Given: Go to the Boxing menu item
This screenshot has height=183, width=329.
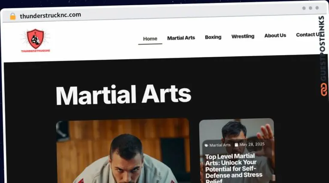Looking at the screenshot, I should coord(213,37).
